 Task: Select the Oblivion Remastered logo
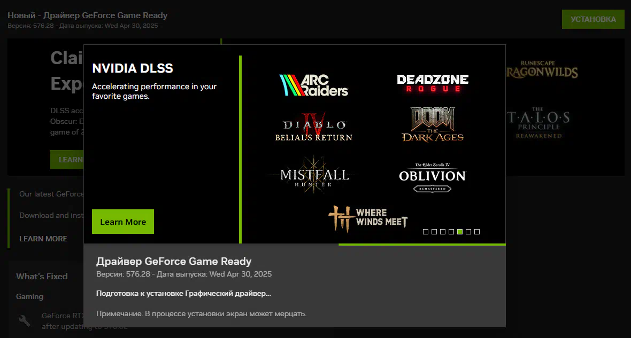[x=432, y=177]
